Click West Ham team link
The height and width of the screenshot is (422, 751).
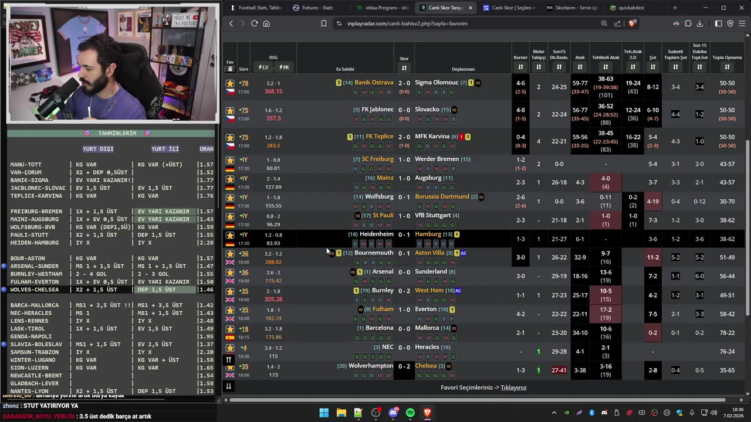[429, 290]
